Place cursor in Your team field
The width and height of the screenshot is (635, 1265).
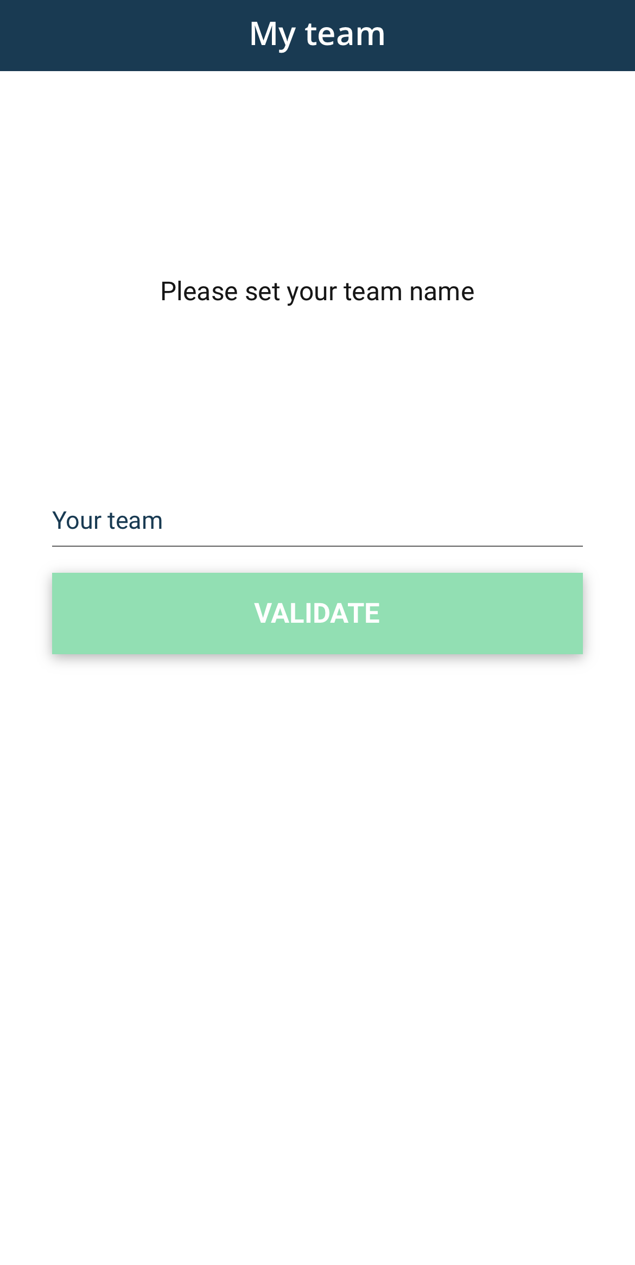click(x=317, y=521)
